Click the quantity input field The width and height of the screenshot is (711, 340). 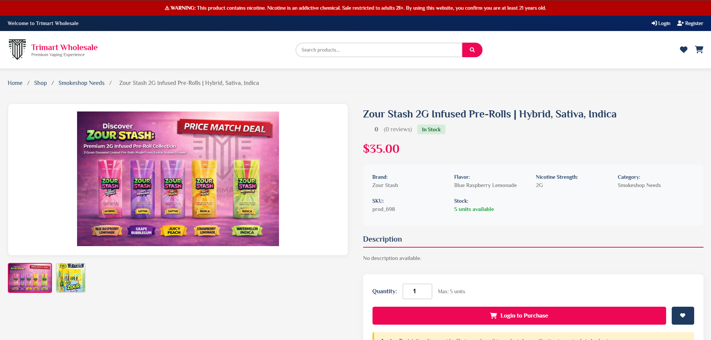point(417,291)
